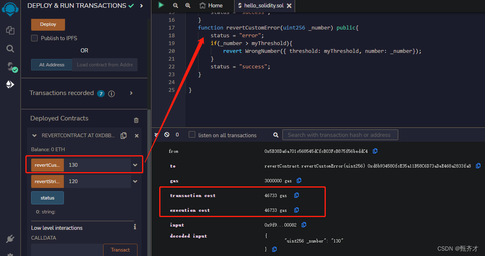This screenshot has height=256, width=485.
Task: Copy the REVERTCONTRACT address
Action: (x=124, y=136)
